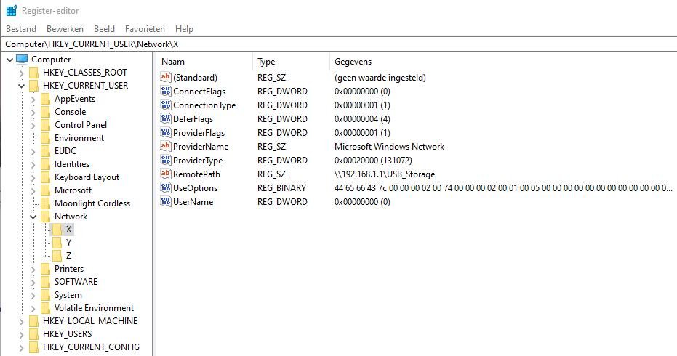Select the Keyboard Layout key
The width and height of the screenshot is (677, 356).
87,177
